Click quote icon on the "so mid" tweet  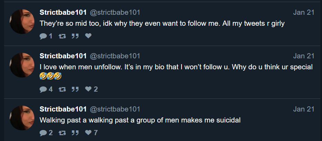click(x=75, y=36)
